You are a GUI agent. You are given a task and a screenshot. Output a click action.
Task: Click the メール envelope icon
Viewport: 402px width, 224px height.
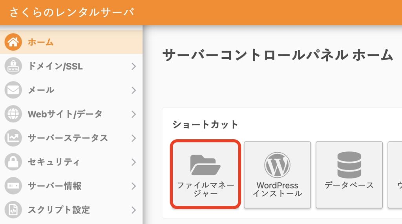(13, 90)
